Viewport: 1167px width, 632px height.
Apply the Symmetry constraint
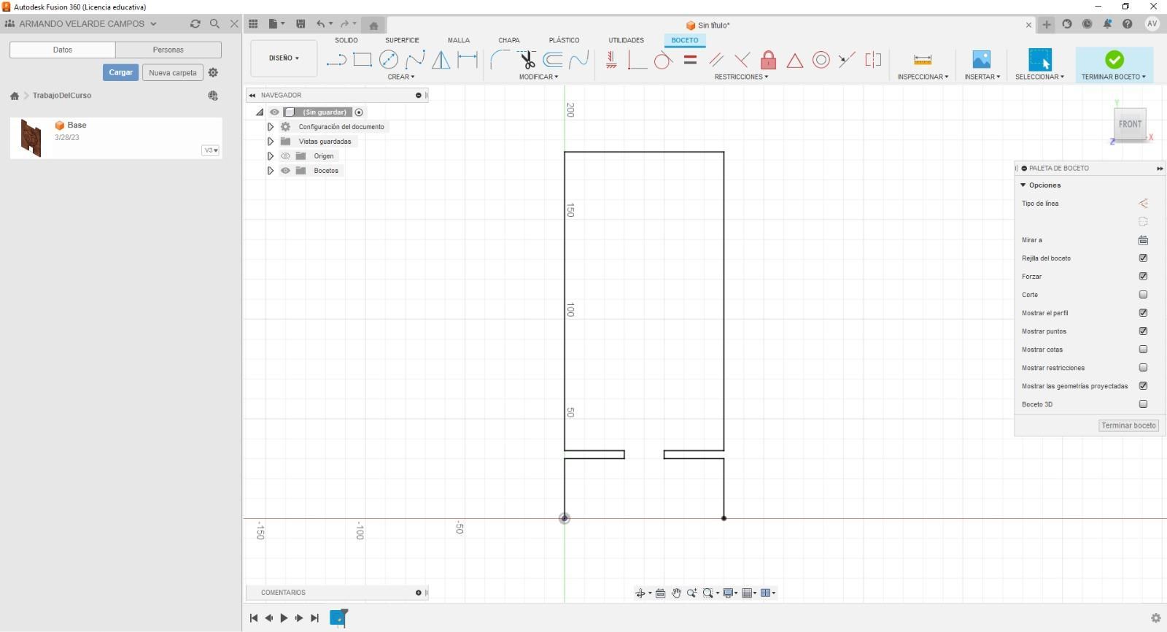pos(873,60)
